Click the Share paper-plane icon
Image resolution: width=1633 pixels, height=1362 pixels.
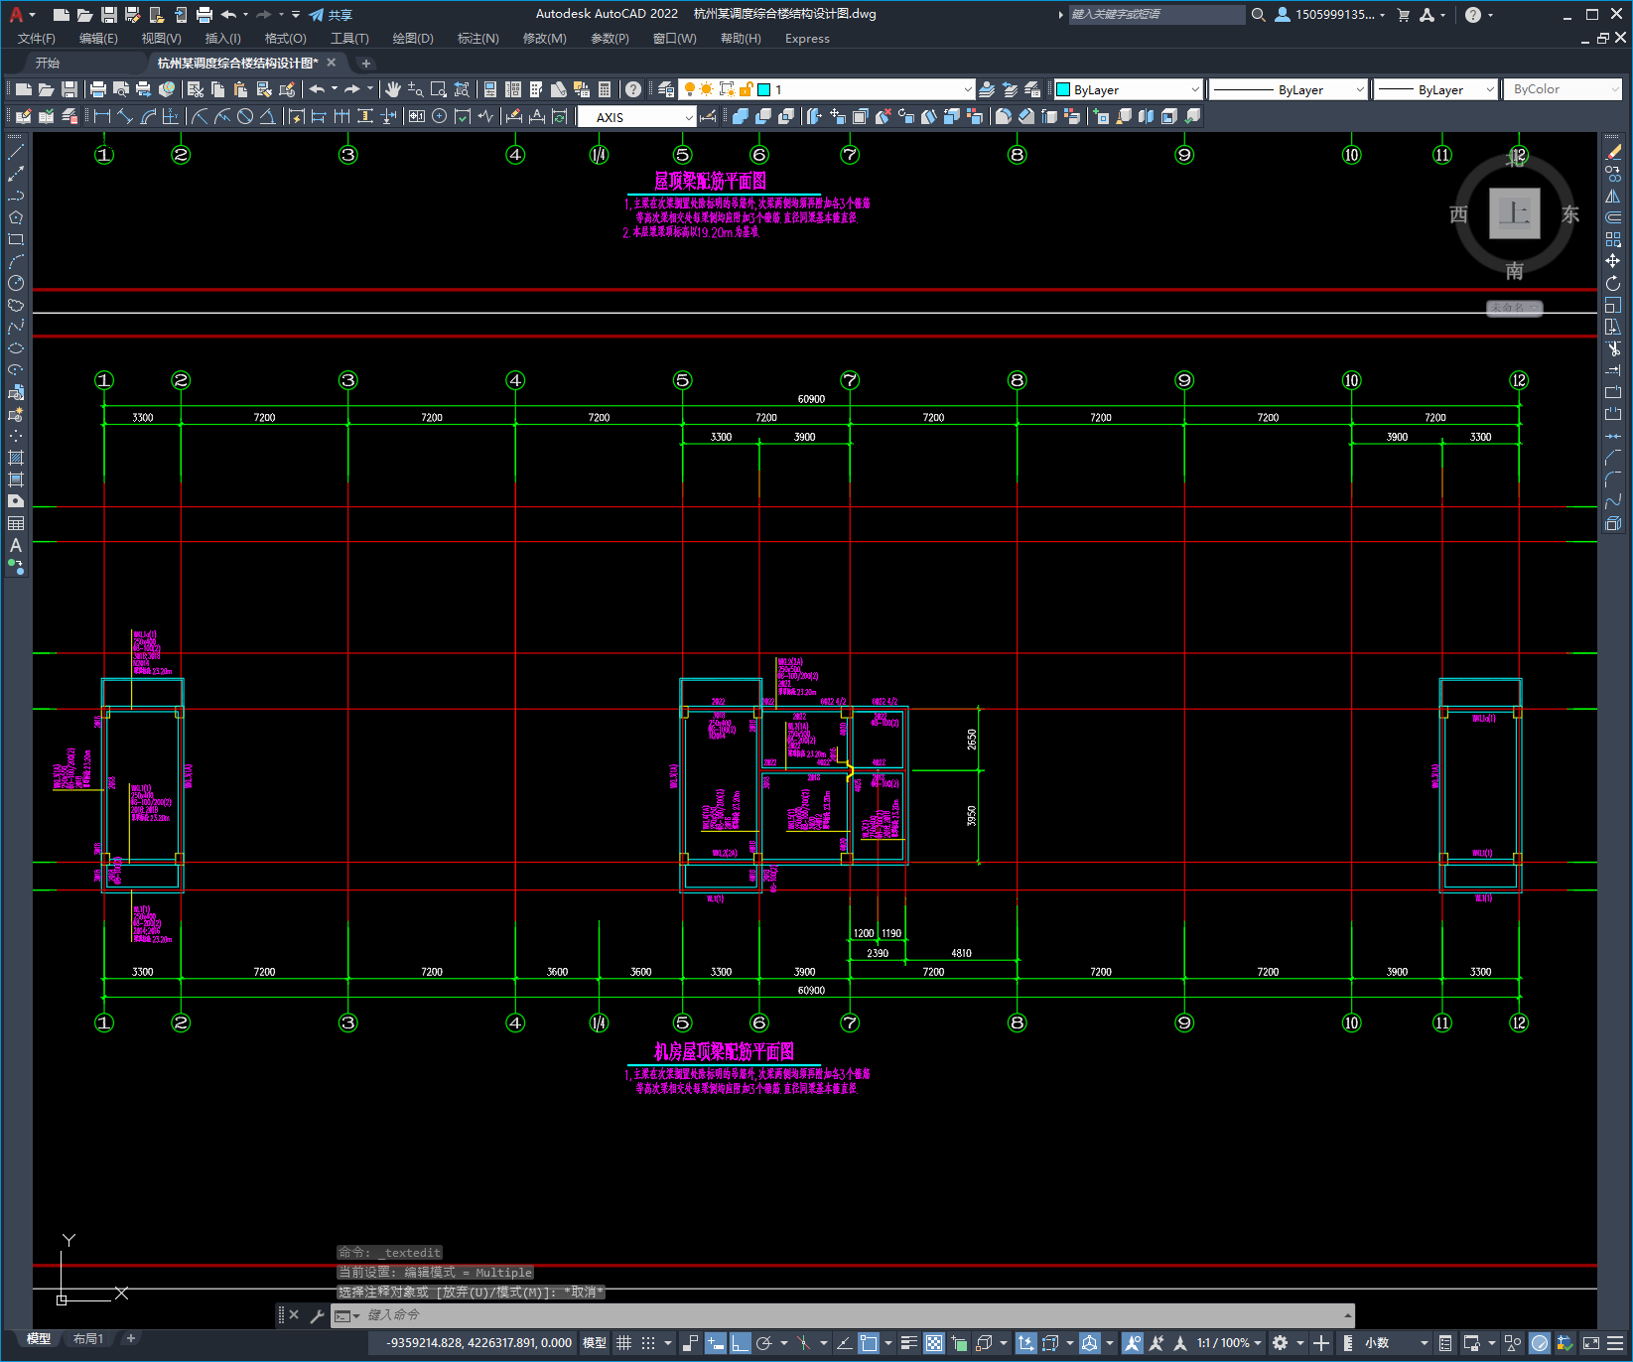(317, 15)
